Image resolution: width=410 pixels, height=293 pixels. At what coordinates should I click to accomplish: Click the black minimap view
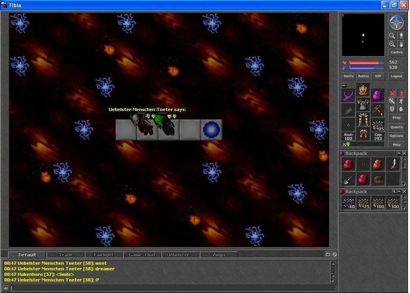click(363, 35)
